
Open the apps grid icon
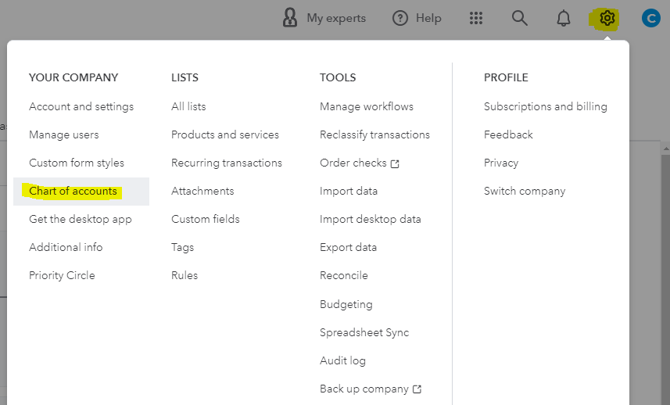(476, 18)
